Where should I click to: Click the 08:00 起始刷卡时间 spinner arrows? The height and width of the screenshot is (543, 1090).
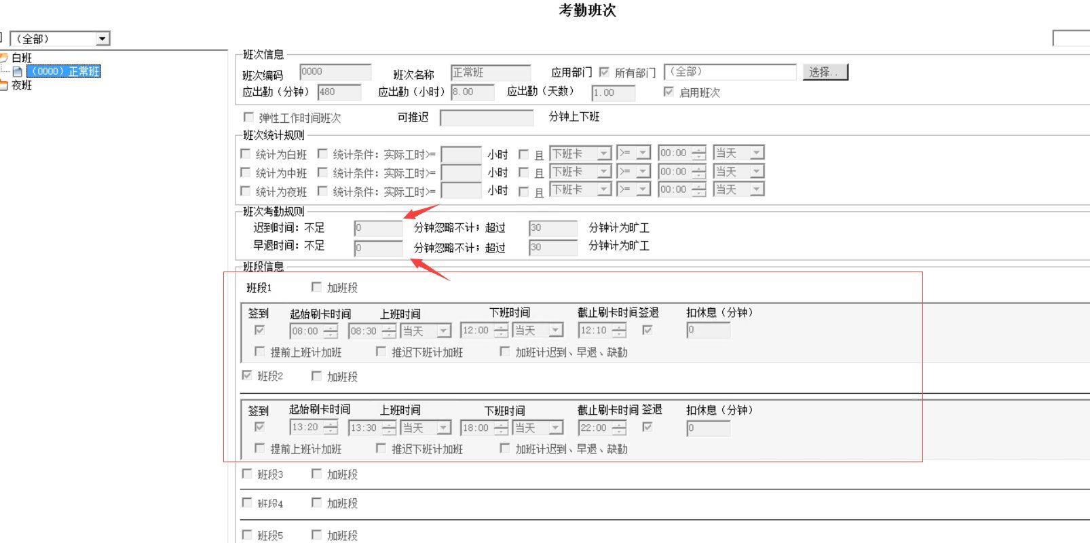pos(331,331)
